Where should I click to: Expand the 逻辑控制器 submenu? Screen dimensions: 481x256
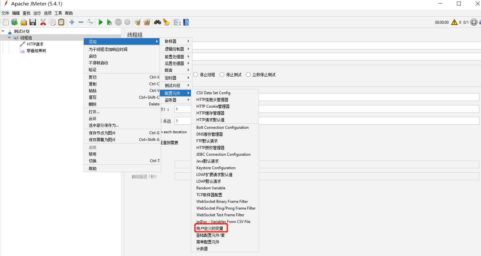pyautogui.click(x=176, y=49)
